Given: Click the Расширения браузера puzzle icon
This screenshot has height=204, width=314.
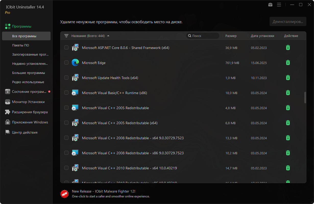Looking at the screenshot, I should tap(8, 112).
